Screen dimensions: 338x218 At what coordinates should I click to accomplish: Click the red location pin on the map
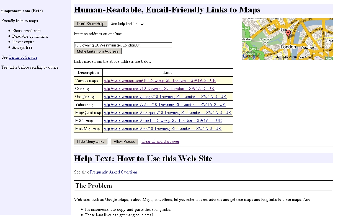288,34
